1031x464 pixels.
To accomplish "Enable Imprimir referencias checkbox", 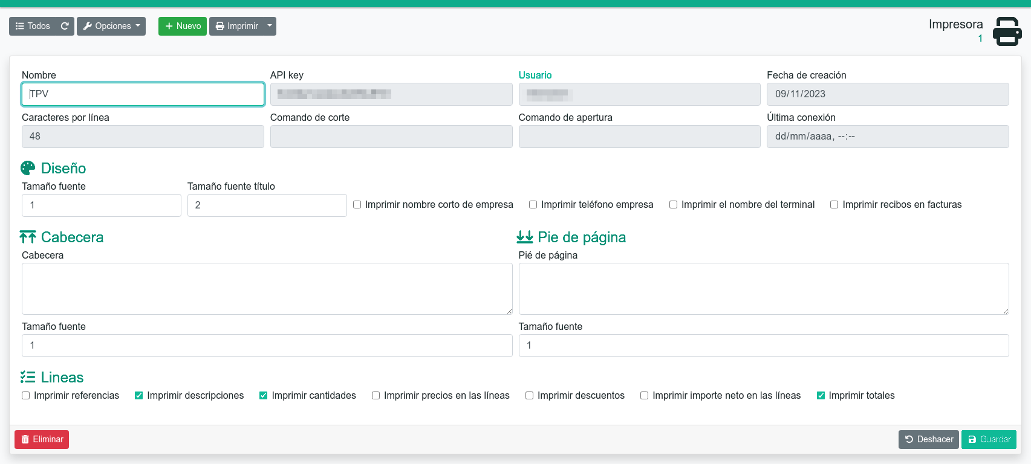I will click(x=26, y=396).
